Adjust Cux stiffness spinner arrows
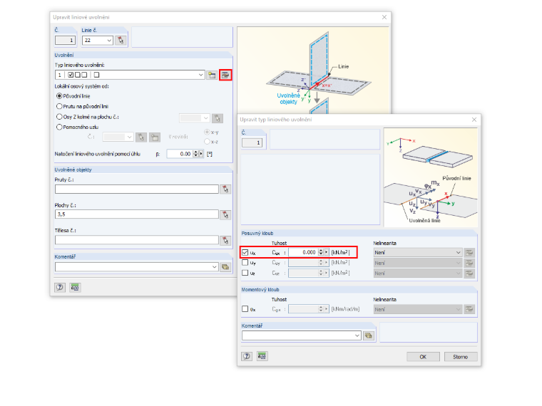The image size is (542, 406). coord(321,253)
